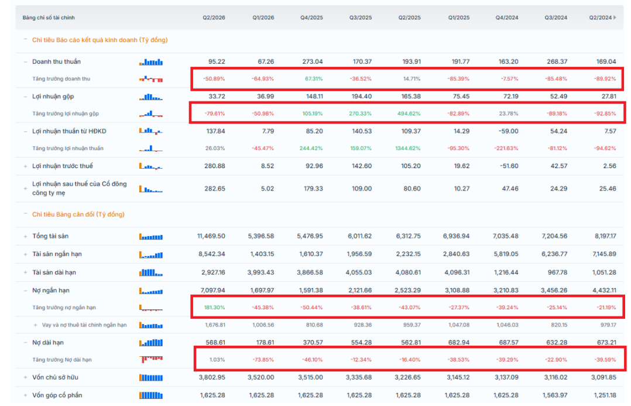Click the arrow next to Q2/2024 column
Screen dimensions: 631x406
click(x=615, y=18)
